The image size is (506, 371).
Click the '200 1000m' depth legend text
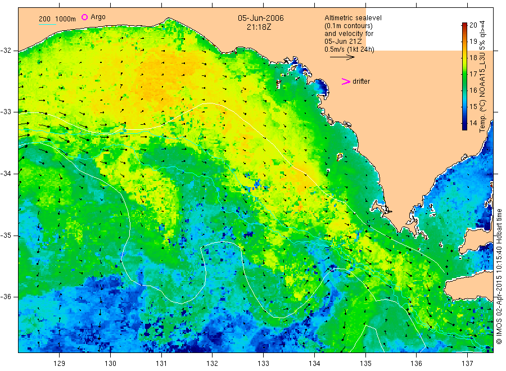57,19
